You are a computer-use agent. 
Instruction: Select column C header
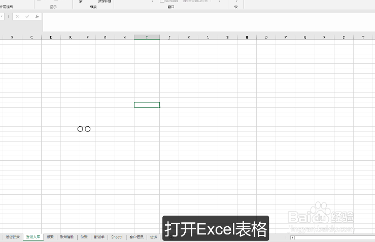31,38
